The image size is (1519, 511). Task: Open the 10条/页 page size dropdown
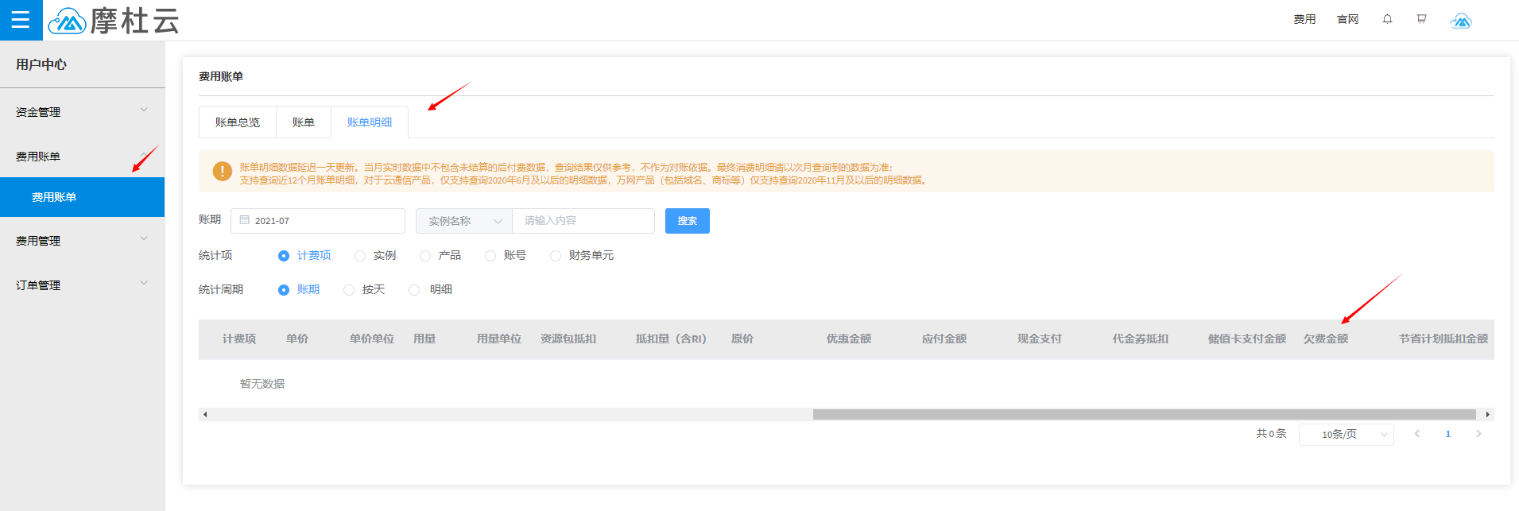pos(1346,435)
